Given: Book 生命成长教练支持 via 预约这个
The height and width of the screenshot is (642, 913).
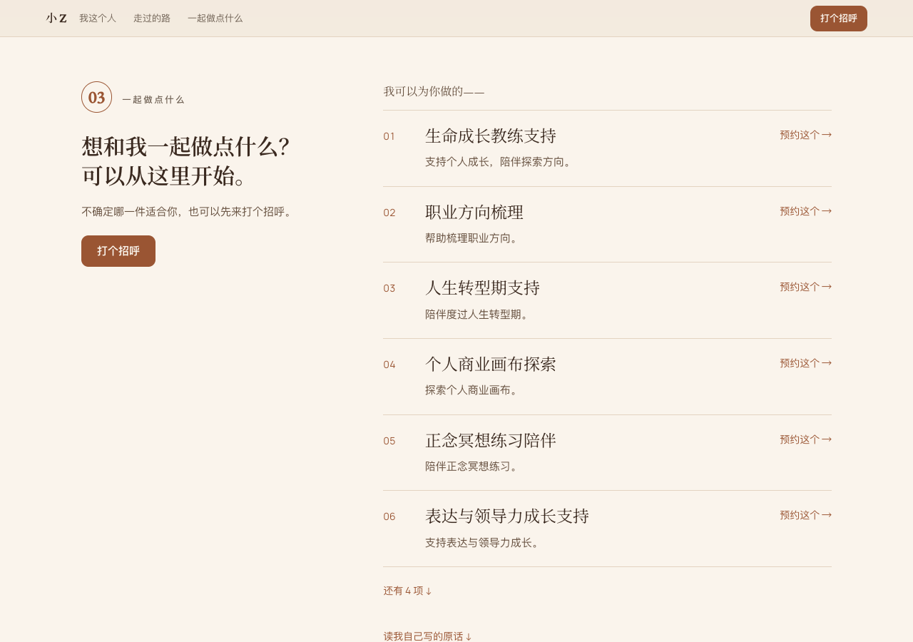Looking at the screenshot, I should pyautogui.click(x=805, y=135).
